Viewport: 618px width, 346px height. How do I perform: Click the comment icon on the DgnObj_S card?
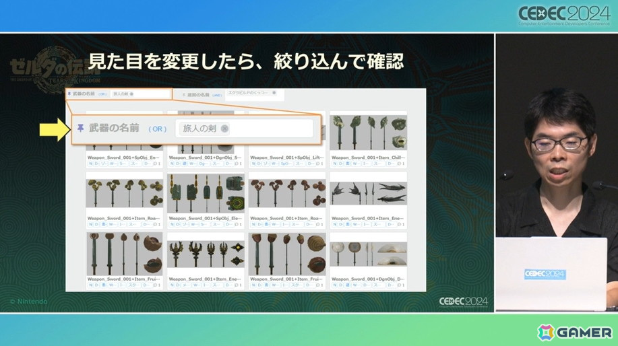pyautogui.click(x=237, y=164)
